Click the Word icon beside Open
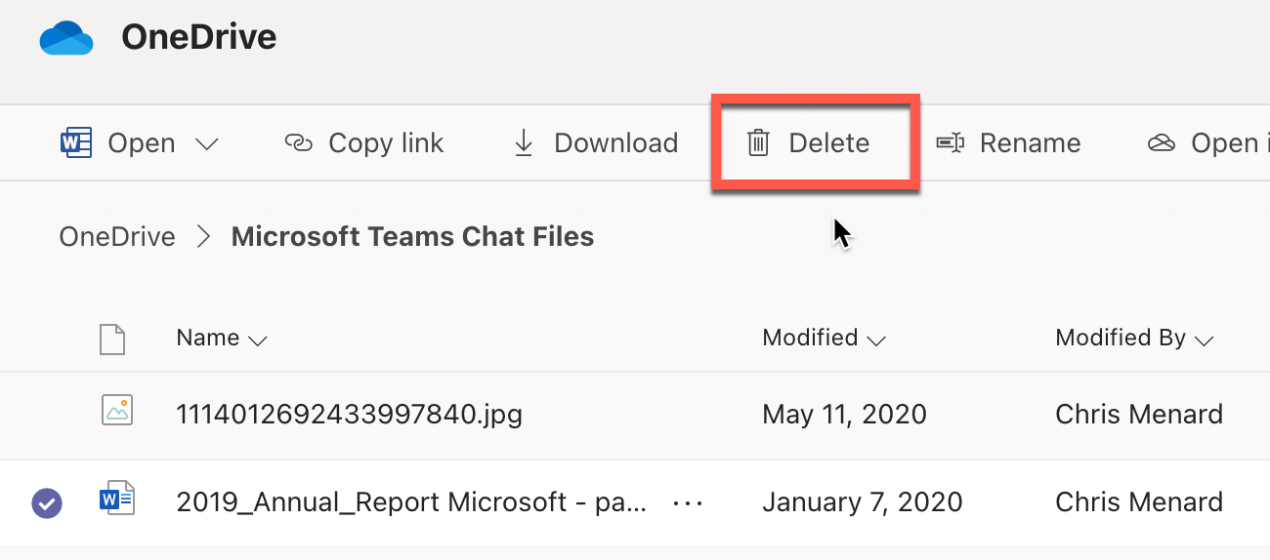Viewport: 1270px width, 560px height. point(76,143)
